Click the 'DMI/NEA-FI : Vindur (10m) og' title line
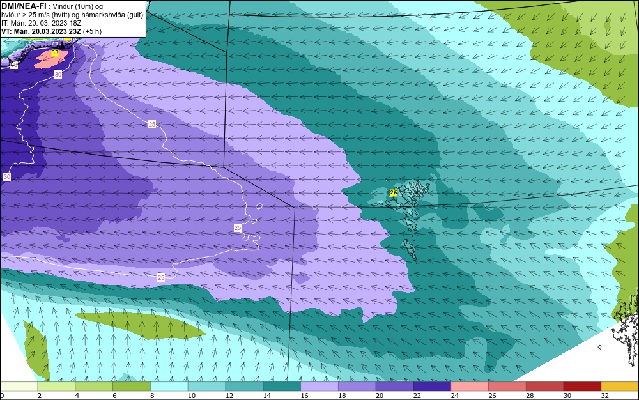639x400 pixels. [x=52, y=6]
